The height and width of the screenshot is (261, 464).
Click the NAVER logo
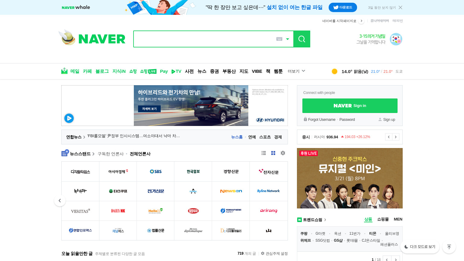102,39
